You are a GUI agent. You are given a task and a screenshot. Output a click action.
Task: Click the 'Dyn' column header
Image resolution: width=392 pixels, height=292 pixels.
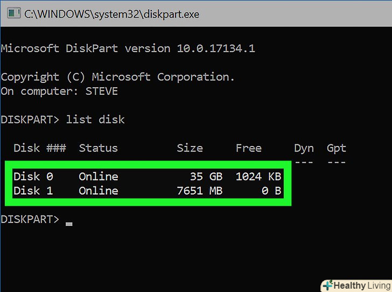304,148
